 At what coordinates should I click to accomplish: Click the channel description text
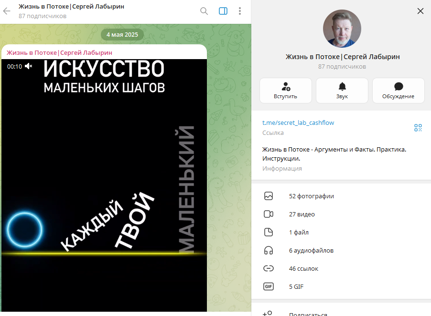(x=334, y=154)
